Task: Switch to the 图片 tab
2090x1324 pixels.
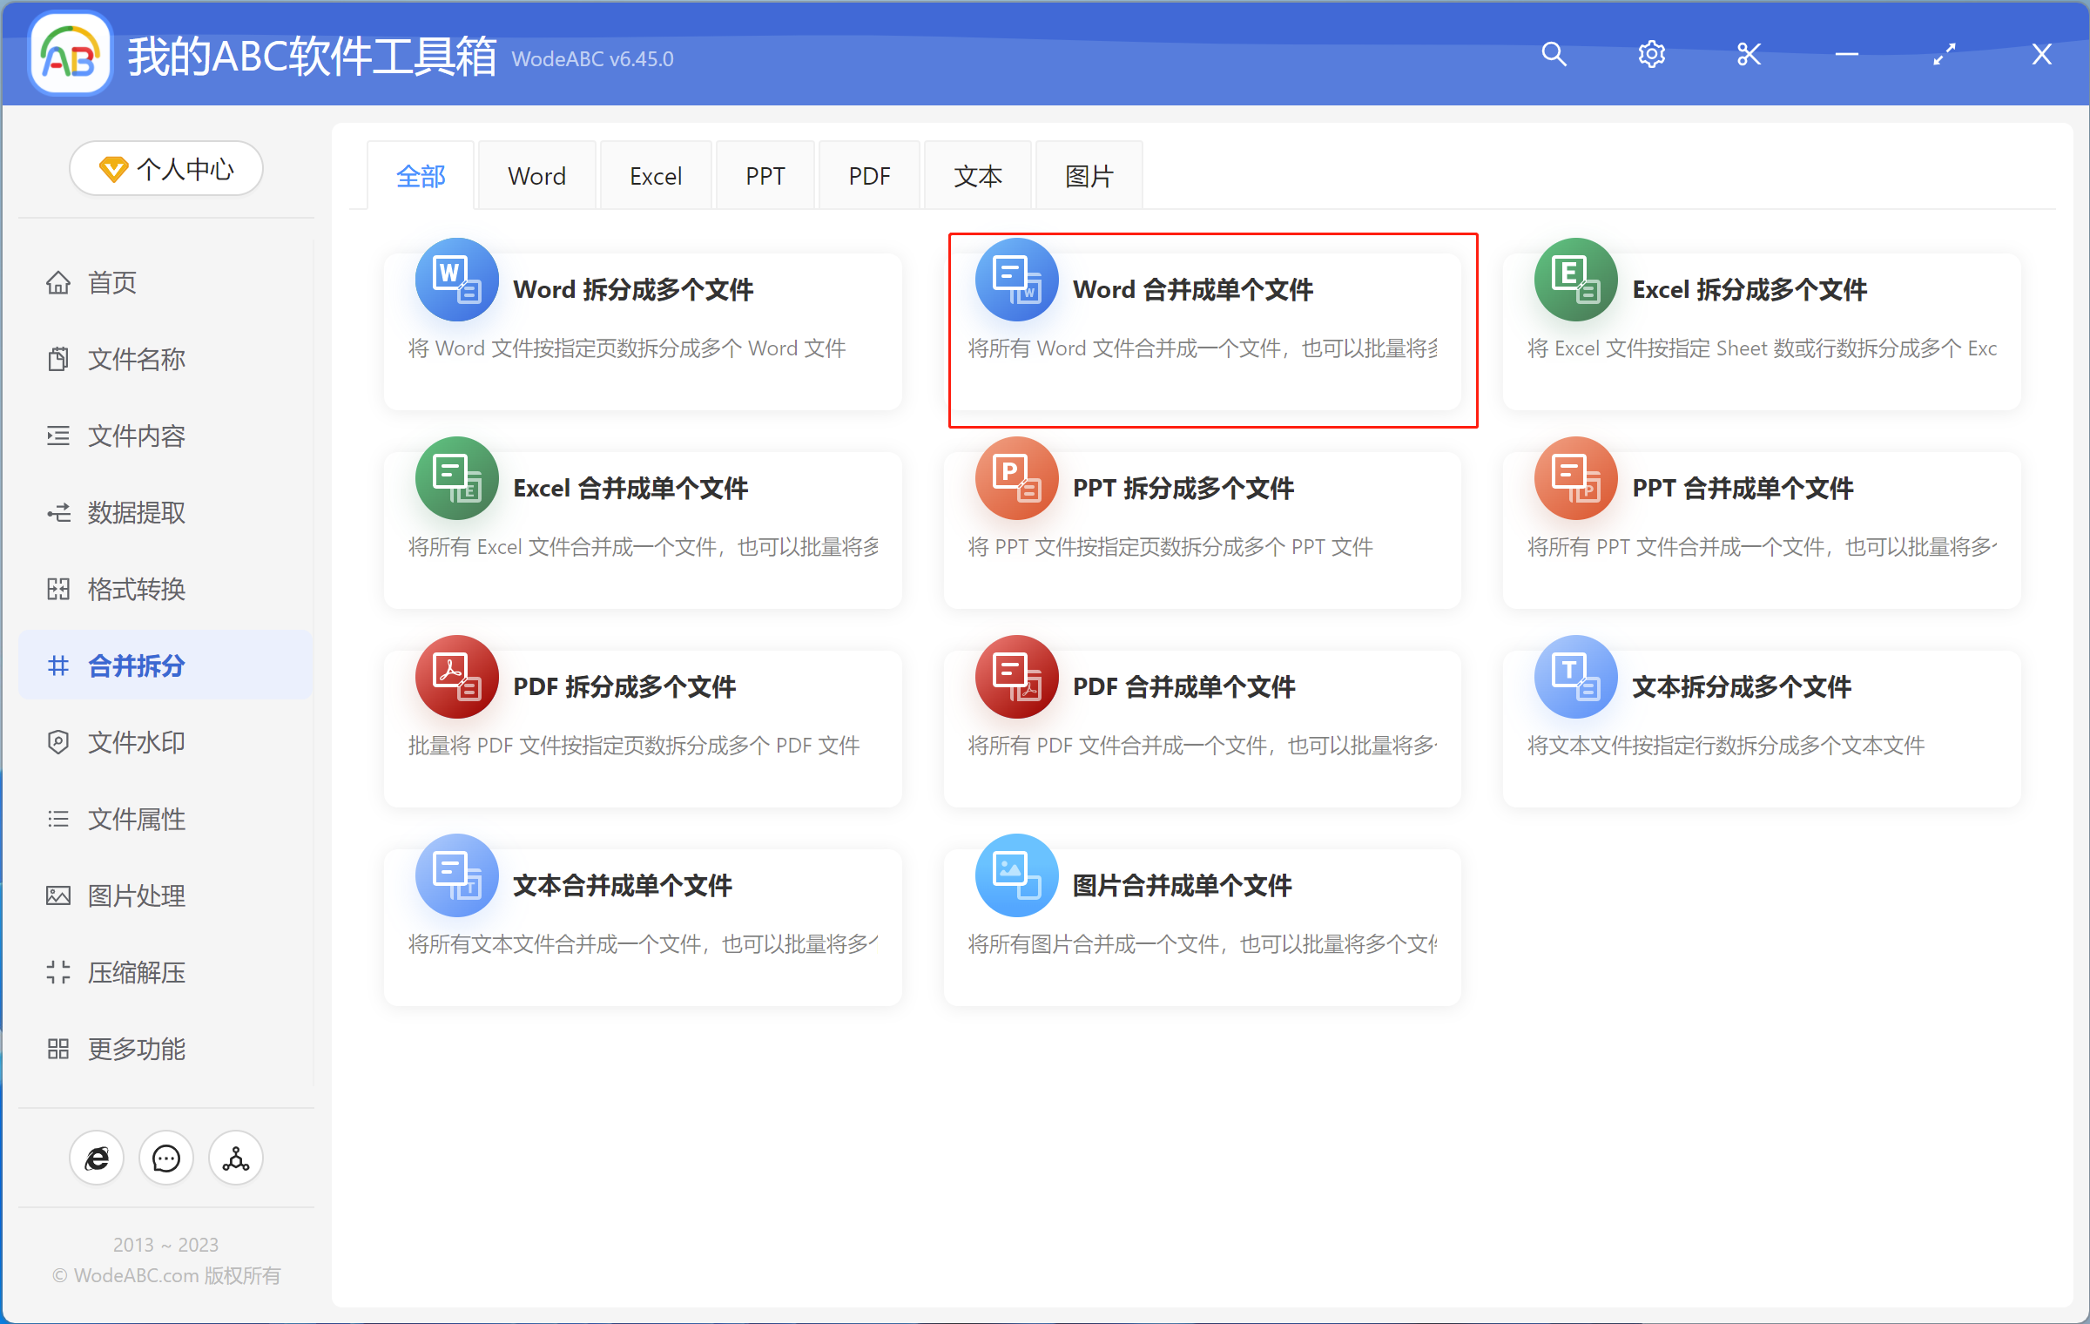Action: [1088, 174]
